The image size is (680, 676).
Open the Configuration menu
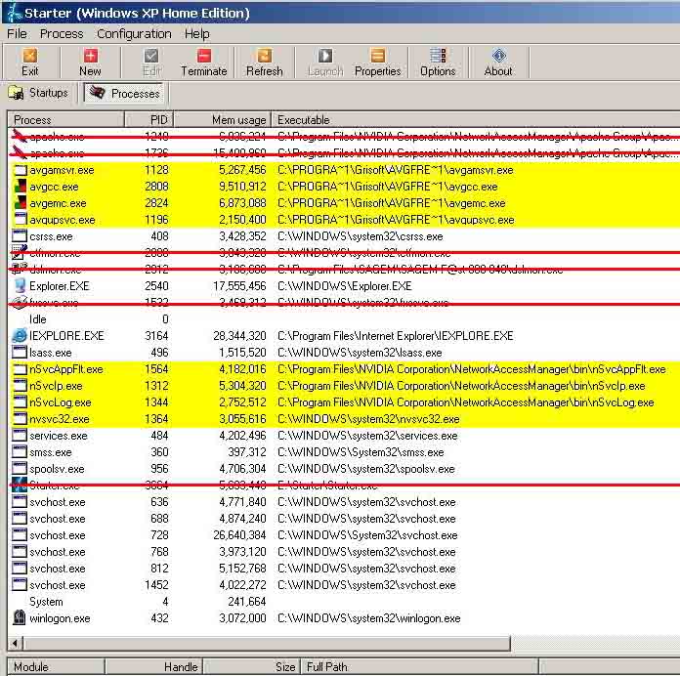pos(134,33)
